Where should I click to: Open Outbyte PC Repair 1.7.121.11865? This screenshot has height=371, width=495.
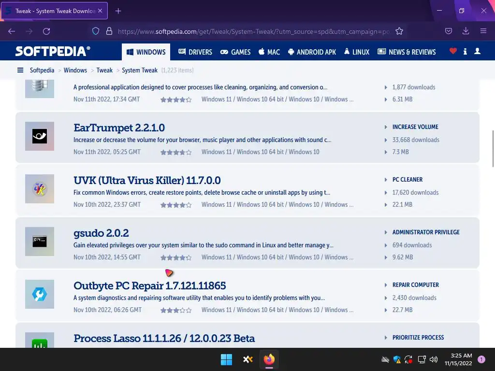click(150, 286)
